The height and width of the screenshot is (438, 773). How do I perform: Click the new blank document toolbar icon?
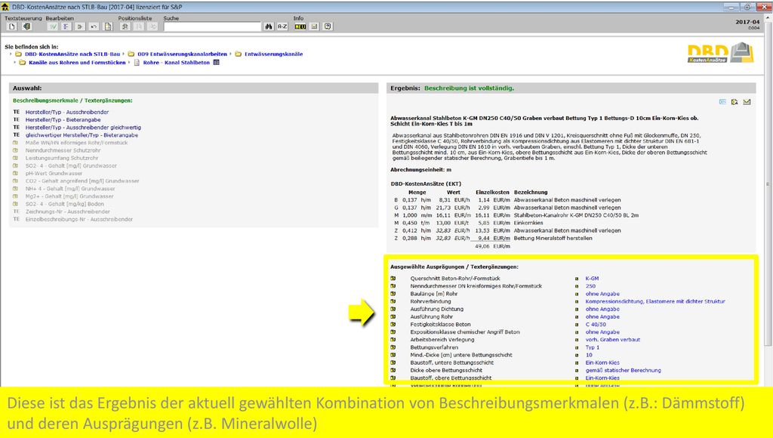tap(12, 26)
